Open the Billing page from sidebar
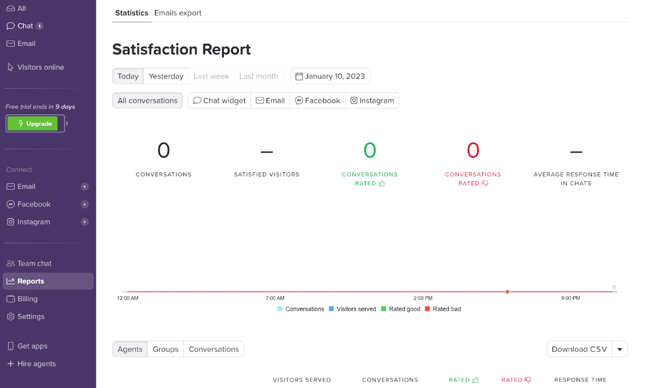Screen dimensions: 650x388 pyautogui.click(x=27, y=299)
